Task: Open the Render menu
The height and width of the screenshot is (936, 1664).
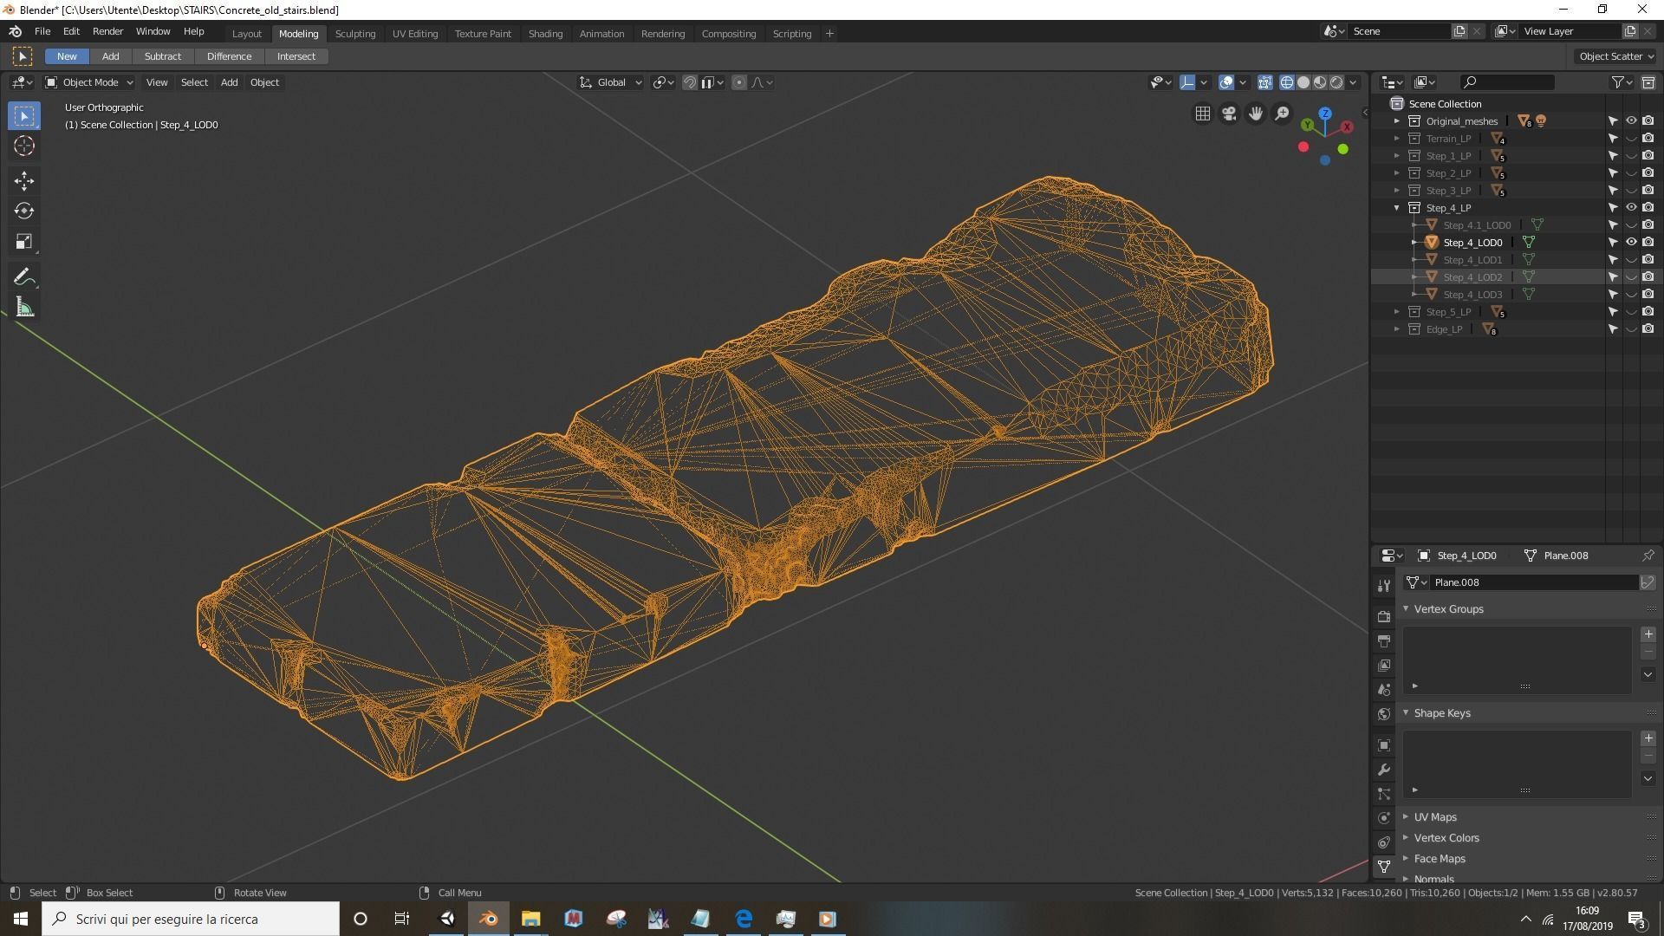Action: pos(107,31)
